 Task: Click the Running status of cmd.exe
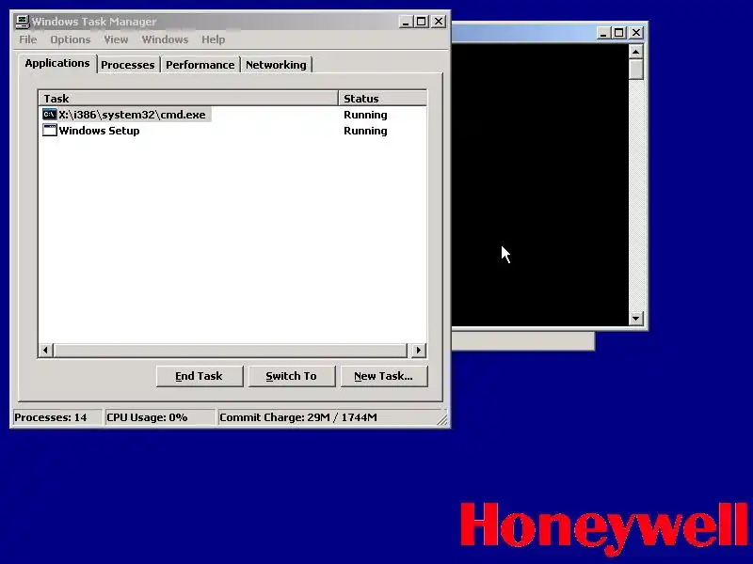(x=365, y=115)
